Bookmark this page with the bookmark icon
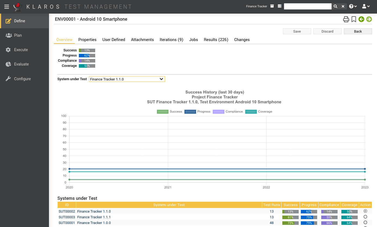Screen dimensions: 377x227 (x=354, y=19)
